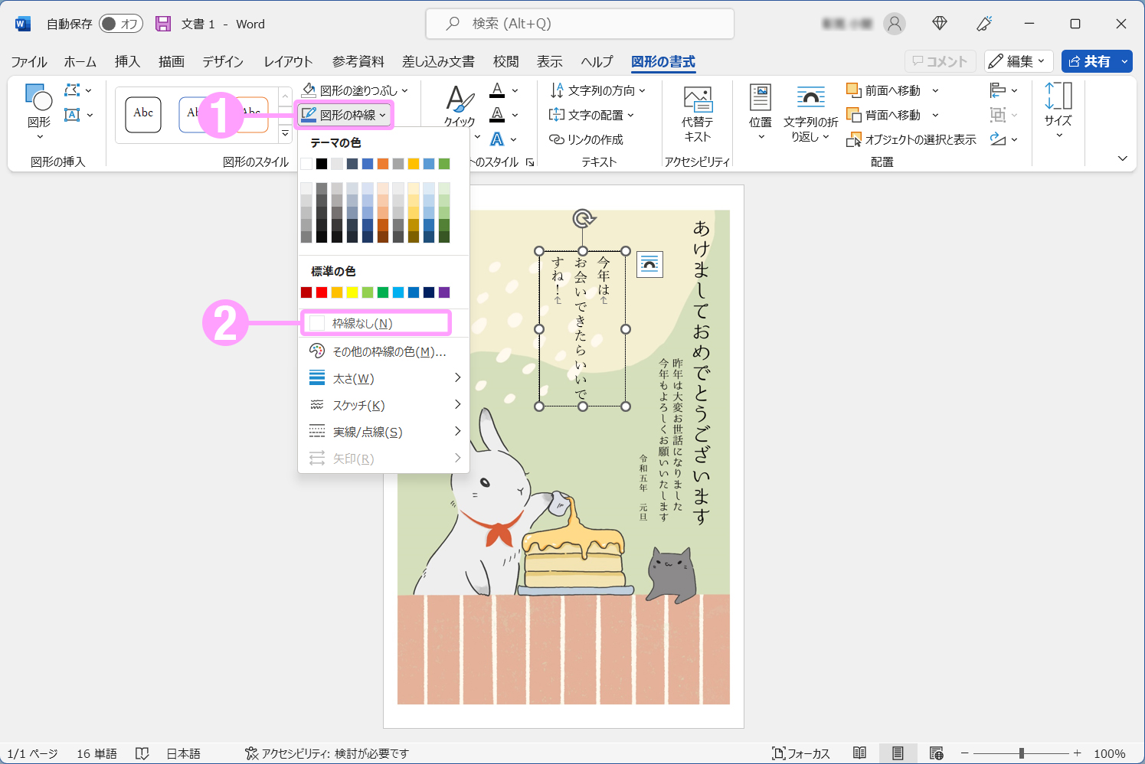
Task: Open 編集 editing mode dropdown
Action: point(1019,61)
